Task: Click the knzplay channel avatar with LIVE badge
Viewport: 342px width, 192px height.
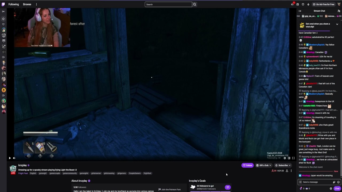Action: pos(13,170)
